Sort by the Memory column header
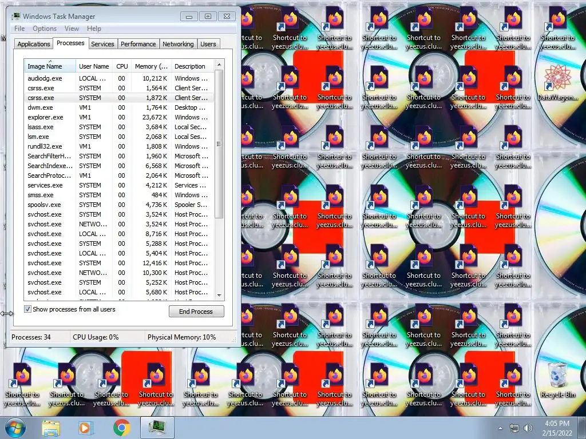 click(151, 66)
